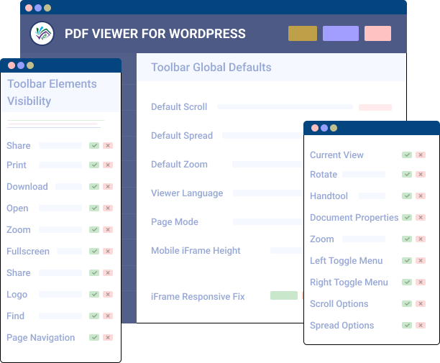This screenshot has width=440, height=363.
Task: Click the Scroll Options label
Action: point(339,304)
